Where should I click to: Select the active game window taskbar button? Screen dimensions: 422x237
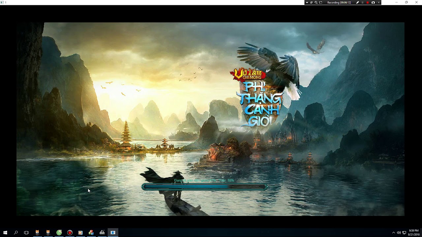point(113,232)
